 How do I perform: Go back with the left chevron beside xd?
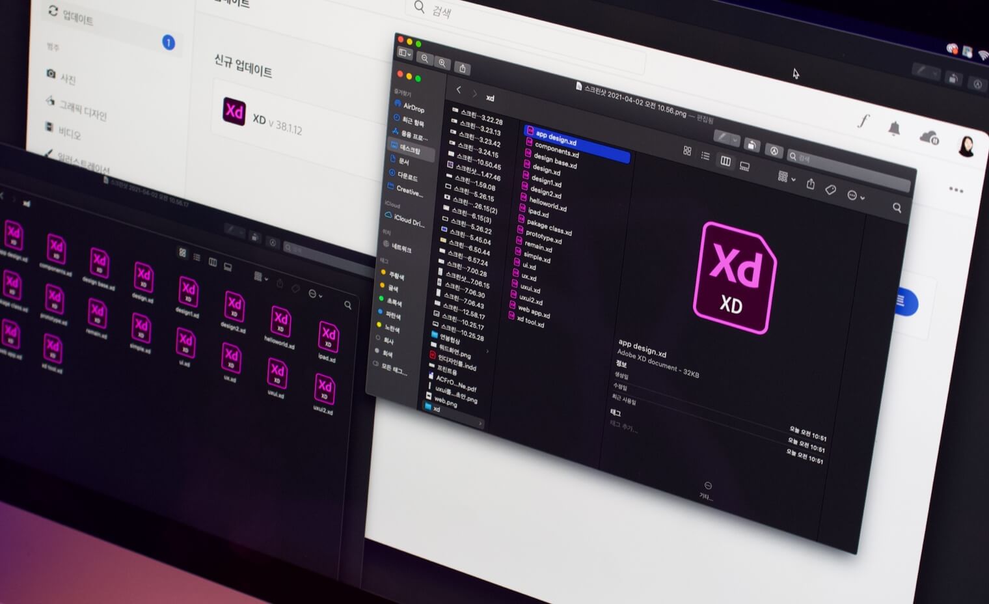click(459, 90)
